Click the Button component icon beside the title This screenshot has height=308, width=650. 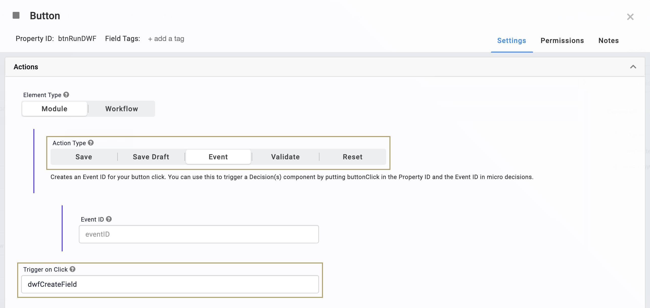16,15
